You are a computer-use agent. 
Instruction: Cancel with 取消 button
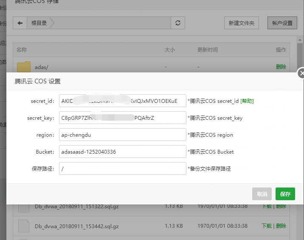coord(262,194)
